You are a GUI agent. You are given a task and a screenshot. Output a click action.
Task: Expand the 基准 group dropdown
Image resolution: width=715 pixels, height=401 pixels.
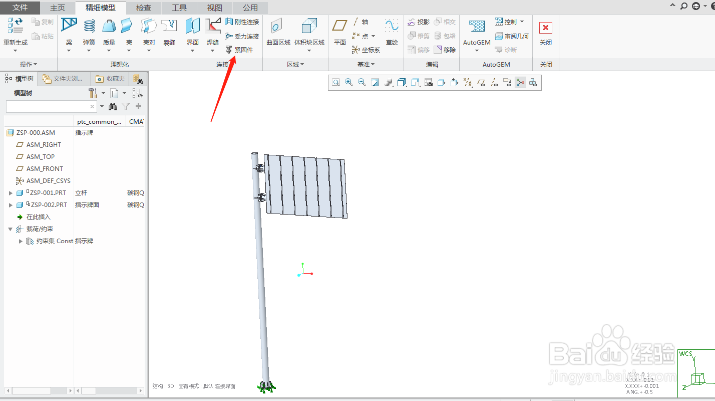click(366, 64)
